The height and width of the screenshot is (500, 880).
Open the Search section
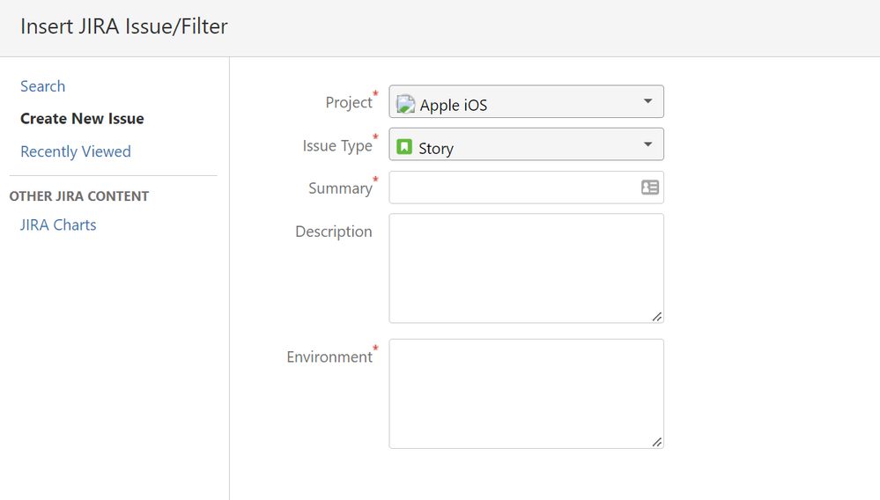pos(42,86)
